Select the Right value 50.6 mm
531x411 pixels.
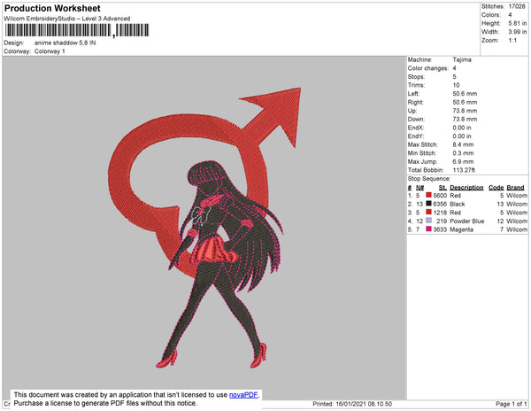(x=465, y=102)
